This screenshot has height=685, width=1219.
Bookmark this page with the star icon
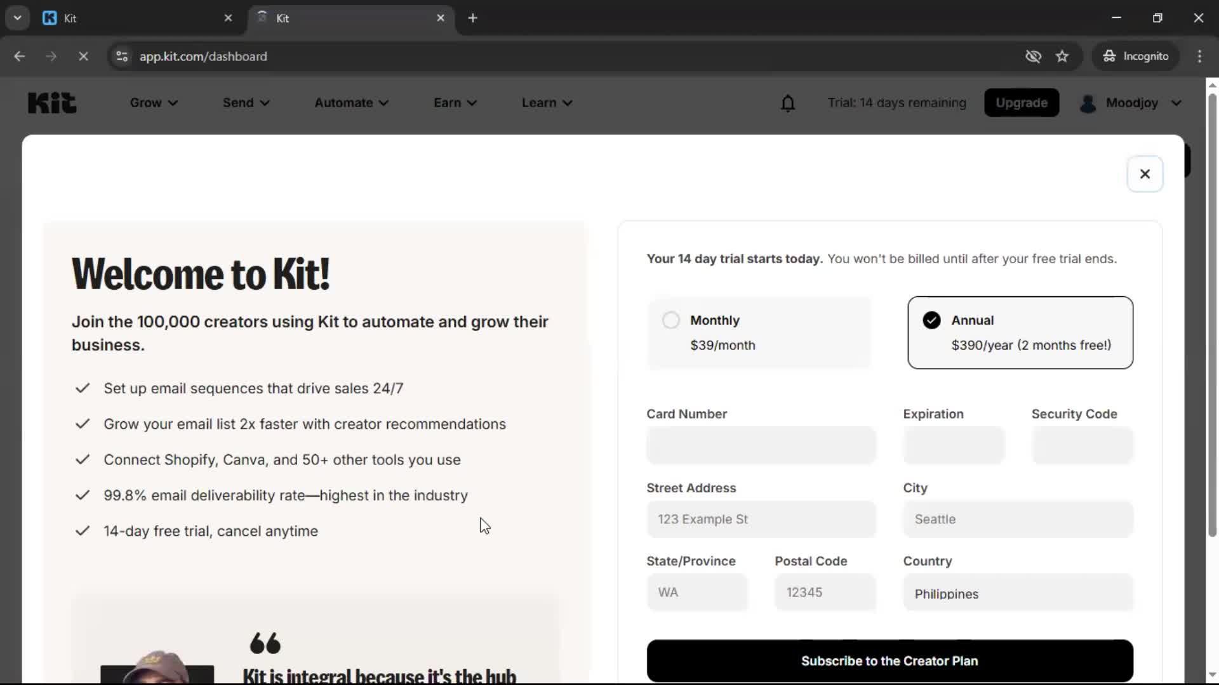click(x=1062, y=56)
